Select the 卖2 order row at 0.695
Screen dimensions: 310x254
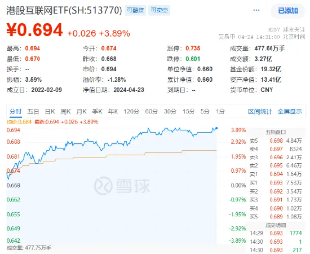[x=276, y=165]
